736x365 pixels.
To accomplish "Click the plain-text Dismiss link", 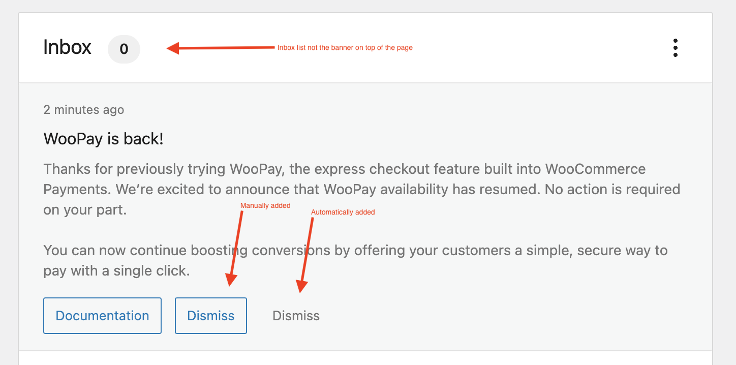I will [x=296, y=316].
